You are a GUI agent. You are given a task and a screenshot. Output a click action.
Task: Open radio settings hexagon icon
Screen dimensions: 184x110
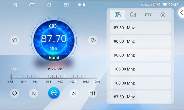(x=163, y=15)
